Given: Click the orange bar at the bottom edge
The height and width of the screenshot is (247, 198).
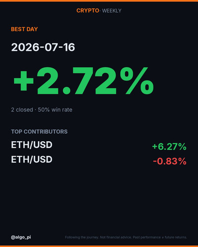Looking at the screenshot, I should (x=99, y=246).
